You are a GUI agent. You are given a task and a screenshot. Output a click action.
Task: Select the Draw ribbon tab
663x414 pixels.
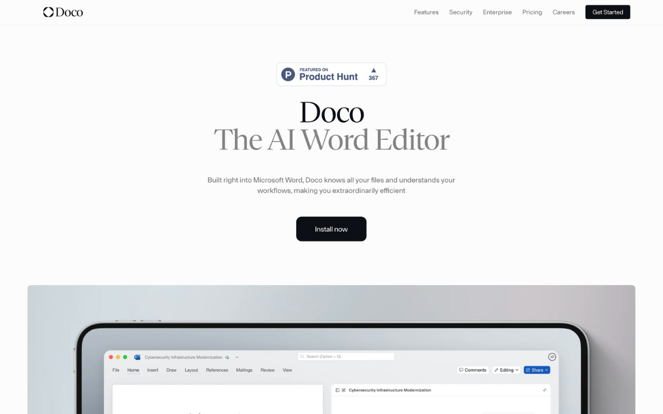[x=171, y=370]
